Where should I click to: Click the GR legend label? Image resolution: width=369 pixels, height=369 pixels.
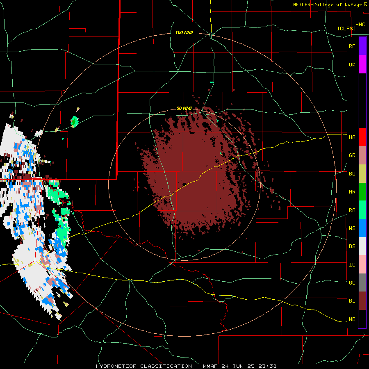(352, 155)
